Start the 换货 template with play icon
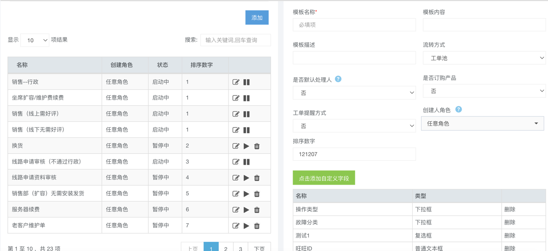The height and width of the screenshot is (251, 548). 246,146
